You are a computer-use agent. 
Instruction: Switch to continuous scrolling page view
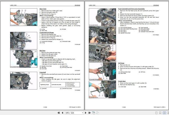click(x=160, y=113)
